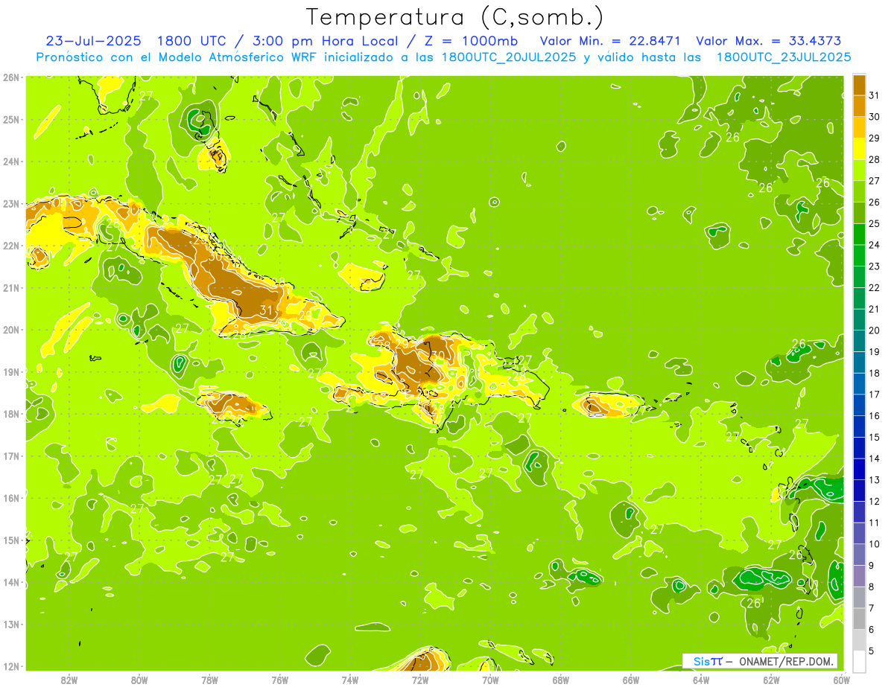Click the dark brown top swatch of legend
Viewport: 894px width, 690px height.
tap(859, 86)
